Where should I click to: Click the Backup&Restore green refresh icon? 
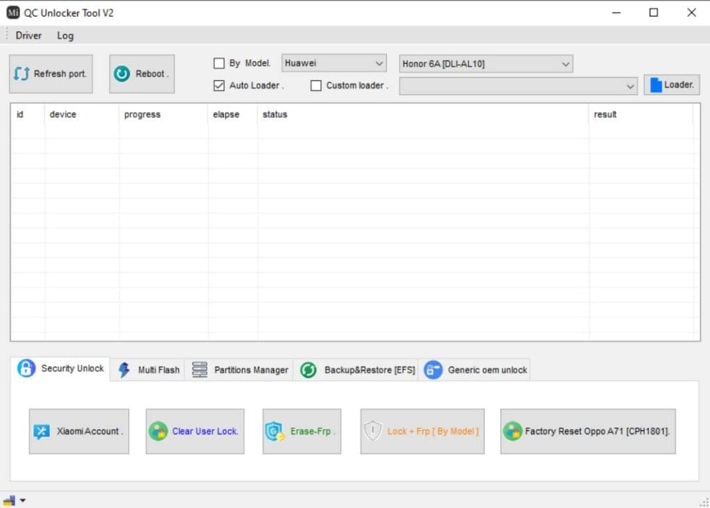tap(309, 370)
